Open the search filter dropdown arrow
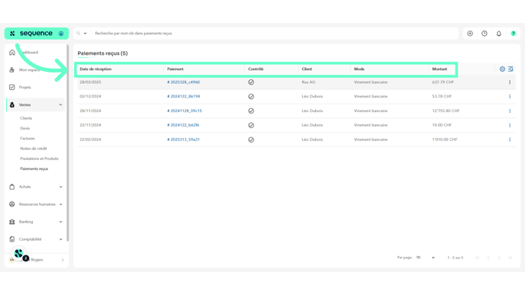This screenshot has width=525, height=295. coord(85,34)
